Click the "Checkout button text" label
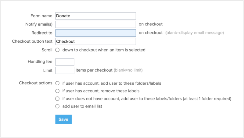Viewport: 244px width, 138px height. (x=32, y=41)
